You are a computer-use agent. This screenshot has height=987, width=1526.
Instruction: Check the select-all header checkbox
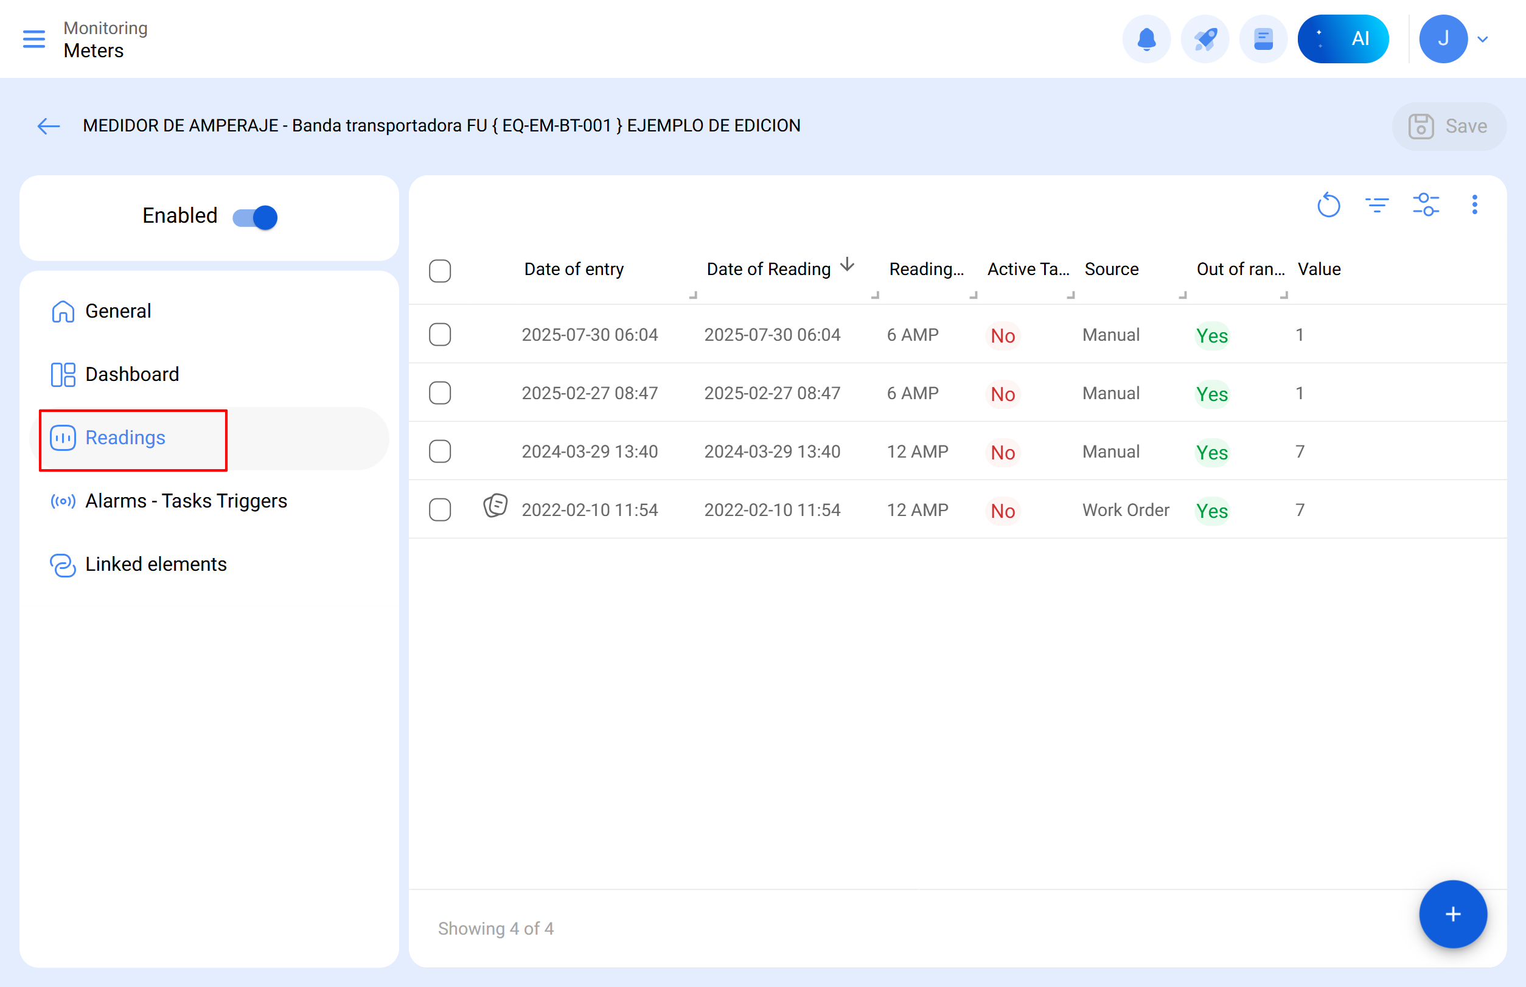[x=440, y=270]
